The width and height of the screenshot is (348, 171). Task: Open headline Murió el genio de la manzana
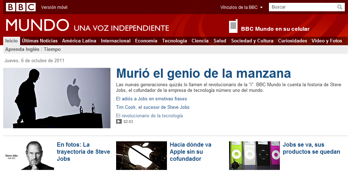click(204, 73)
